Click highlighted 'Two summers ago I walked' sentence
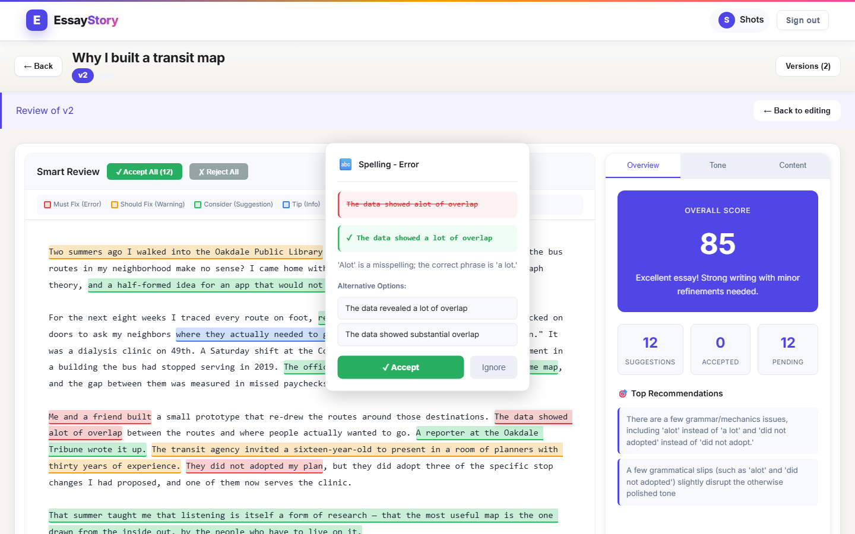This screenshot has height=534, width=855. point(186,252)
